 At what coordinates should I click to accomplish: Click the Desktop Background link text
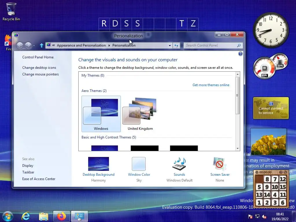coord(99,175)
